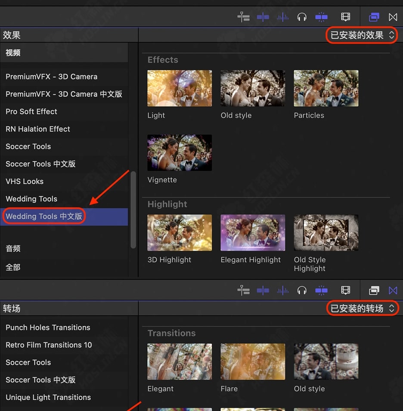This screenshot has width=403, height=411.
Task: Select the Elegant transition thumbnail
Action: pyautogui.click(x=180, y=362)
